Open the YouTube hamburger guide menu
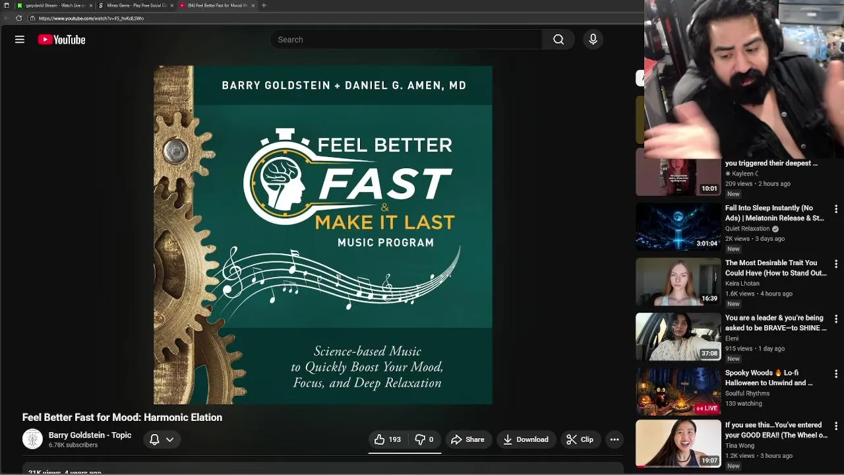Screen dimensions: 844x475 click(x=20, y=40)
